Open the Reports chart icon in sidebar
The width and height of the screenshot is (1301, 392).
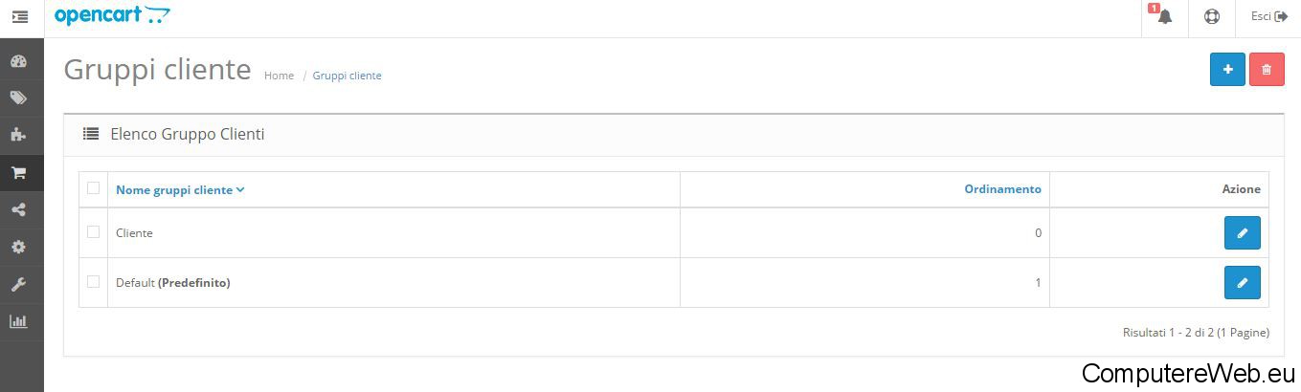tap(18, 322)
